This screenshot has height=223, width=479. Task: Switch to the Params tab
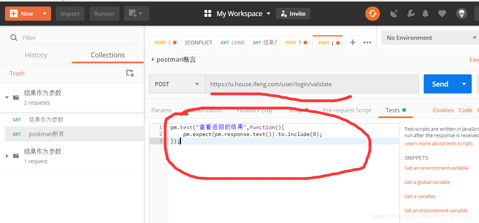click(161, 110)
